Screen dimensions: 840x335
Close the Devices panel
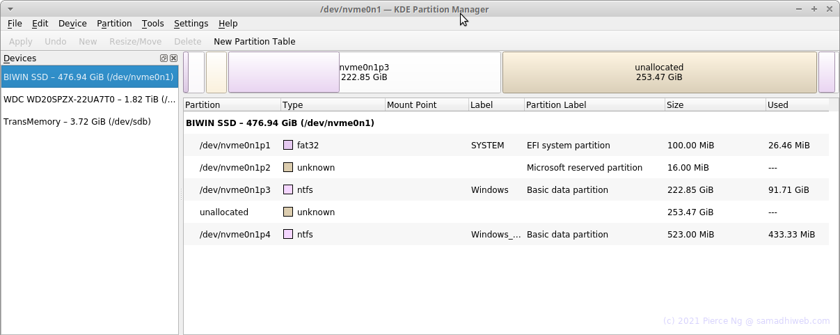173,59
